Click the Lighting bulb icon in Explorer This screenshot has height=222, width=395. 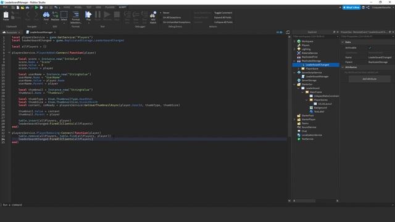[x=299, y=49]
